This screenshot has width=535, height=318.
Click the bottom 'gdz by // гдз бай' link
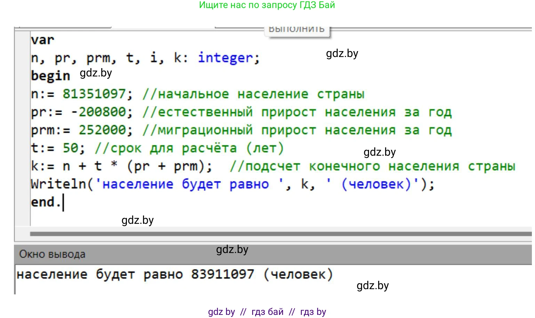pyautogui.click(x=267, y=312)
